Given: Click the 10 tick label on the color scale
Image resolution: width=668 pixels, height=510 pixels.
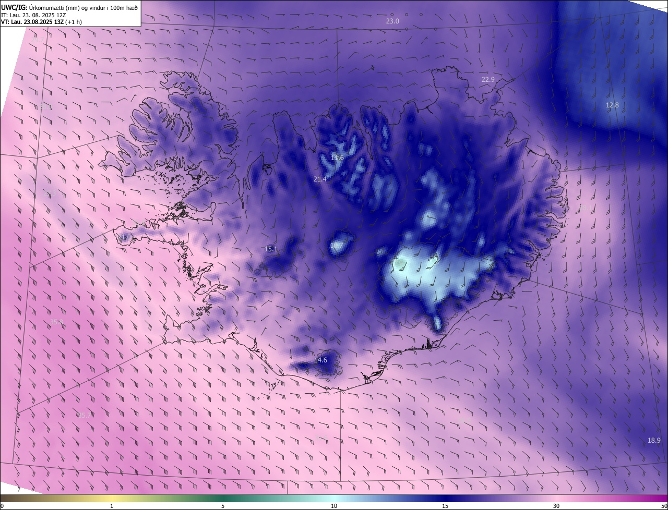Looking at the screenshot, I should pos(334,506).
